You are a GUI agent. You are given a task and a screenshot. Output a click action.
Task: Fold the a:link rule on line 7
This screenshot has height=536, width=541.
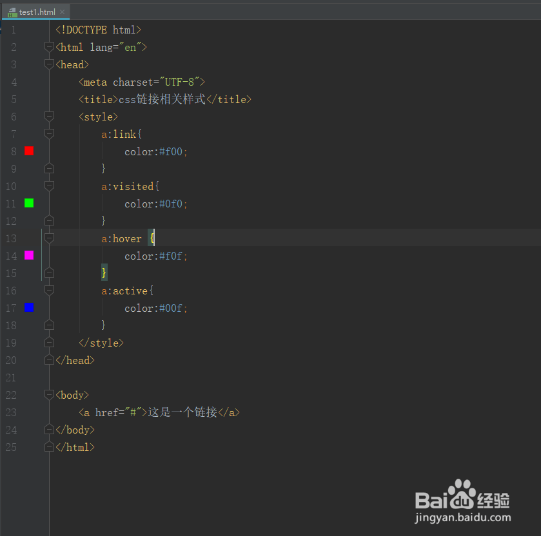50,134
